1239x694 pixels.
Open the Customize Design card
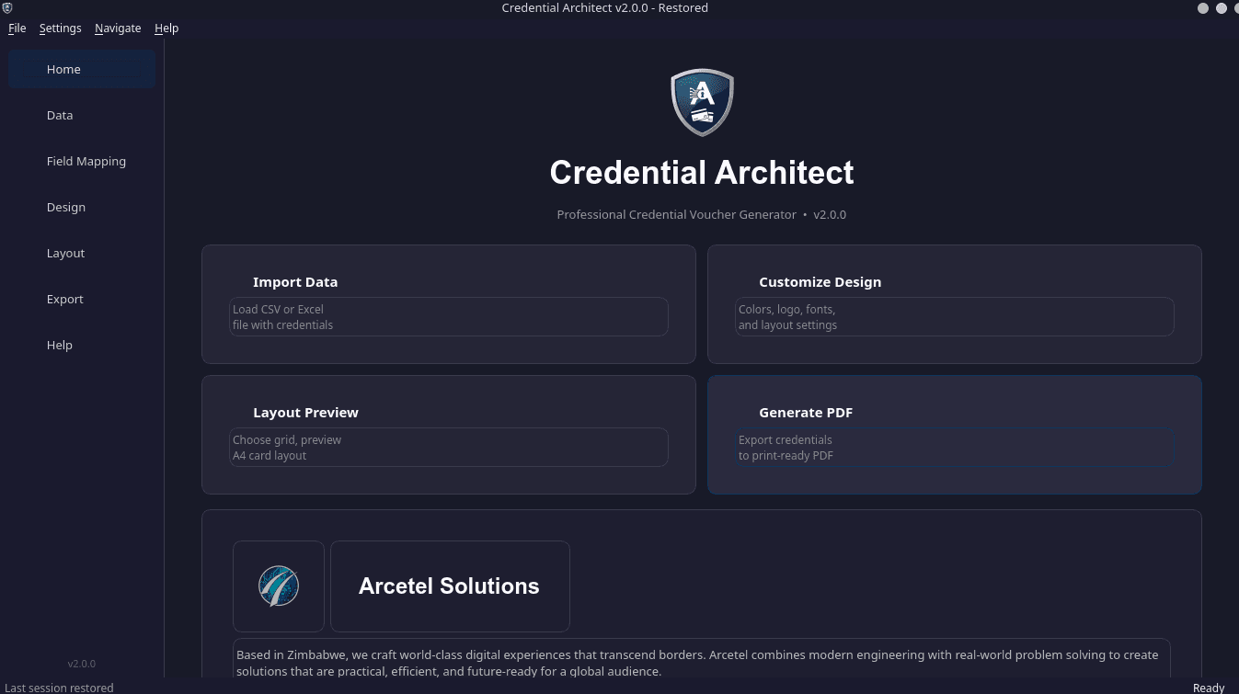955,303
